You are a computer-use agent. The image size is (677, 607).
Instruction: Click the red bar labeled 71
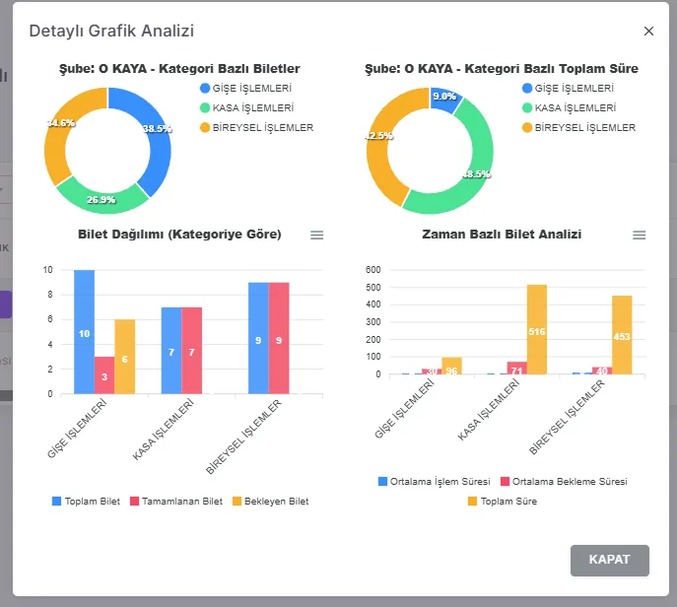[x=516, y=369]
